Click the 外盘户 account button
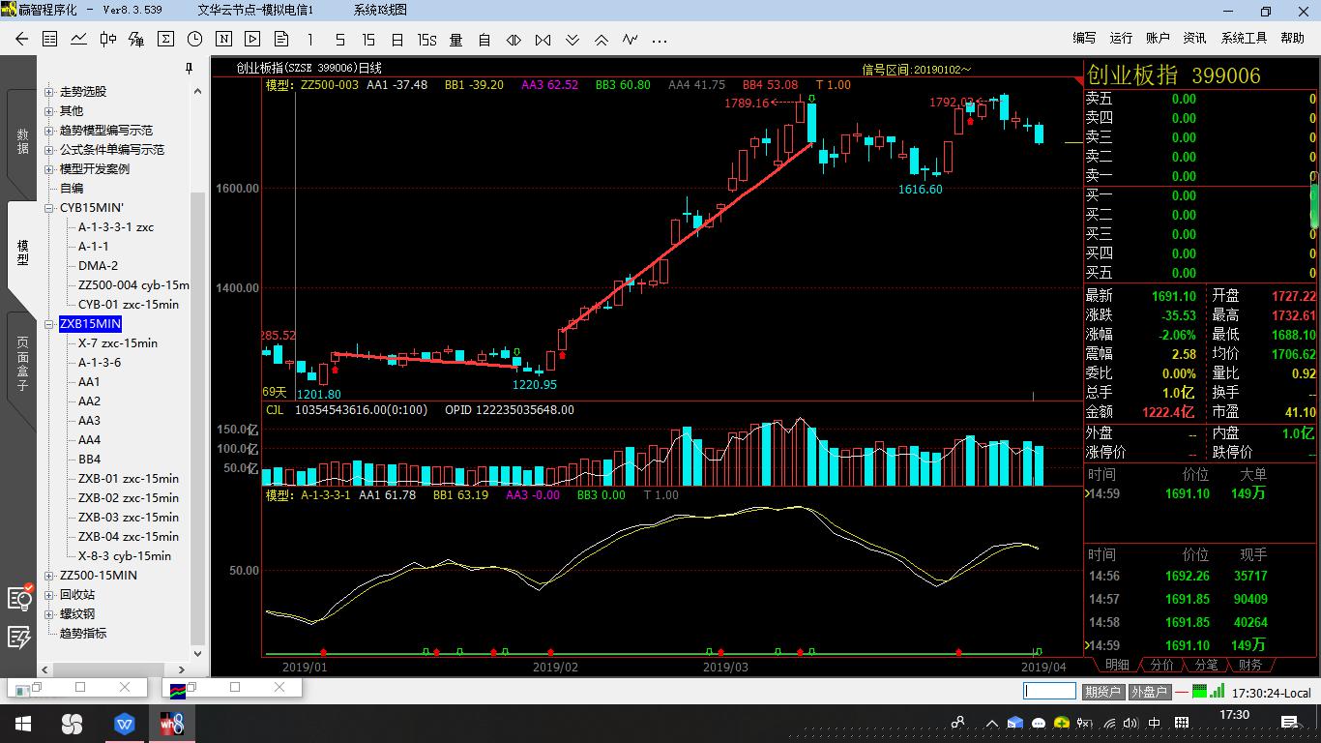 (x=1149, y=692)
